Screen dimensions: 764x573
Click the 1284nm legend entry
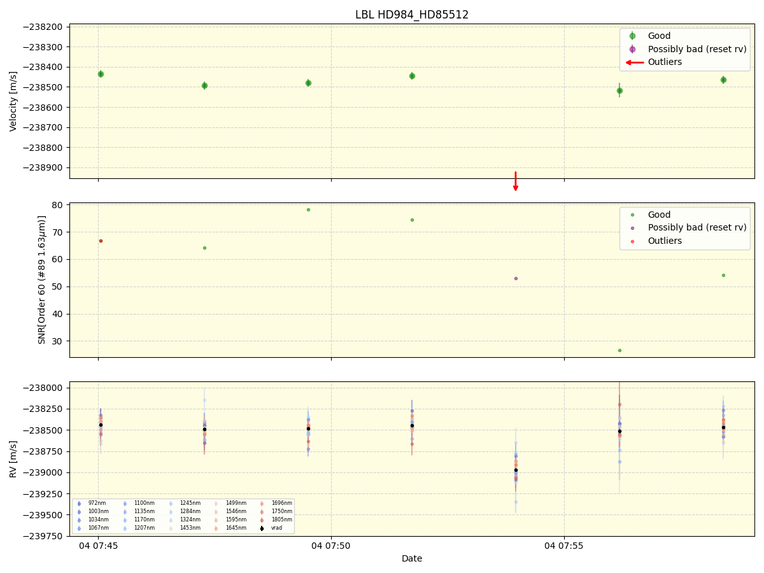pyautogui.click(x=183, y=511)
